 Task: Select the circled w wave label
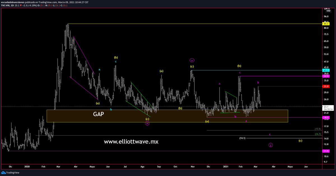147,123
